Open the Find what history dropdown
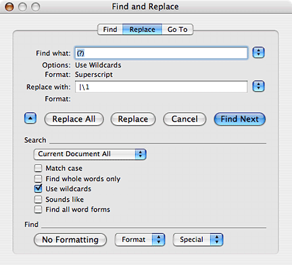292x265 pixels. [258, 53]
